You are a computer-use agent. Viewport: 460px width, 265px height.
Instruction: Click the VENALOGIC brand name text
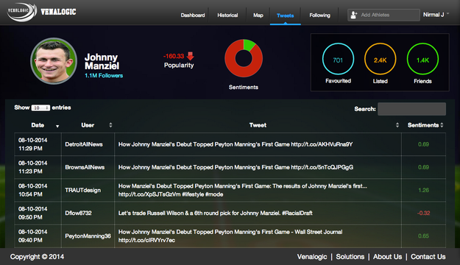point(58,12)
